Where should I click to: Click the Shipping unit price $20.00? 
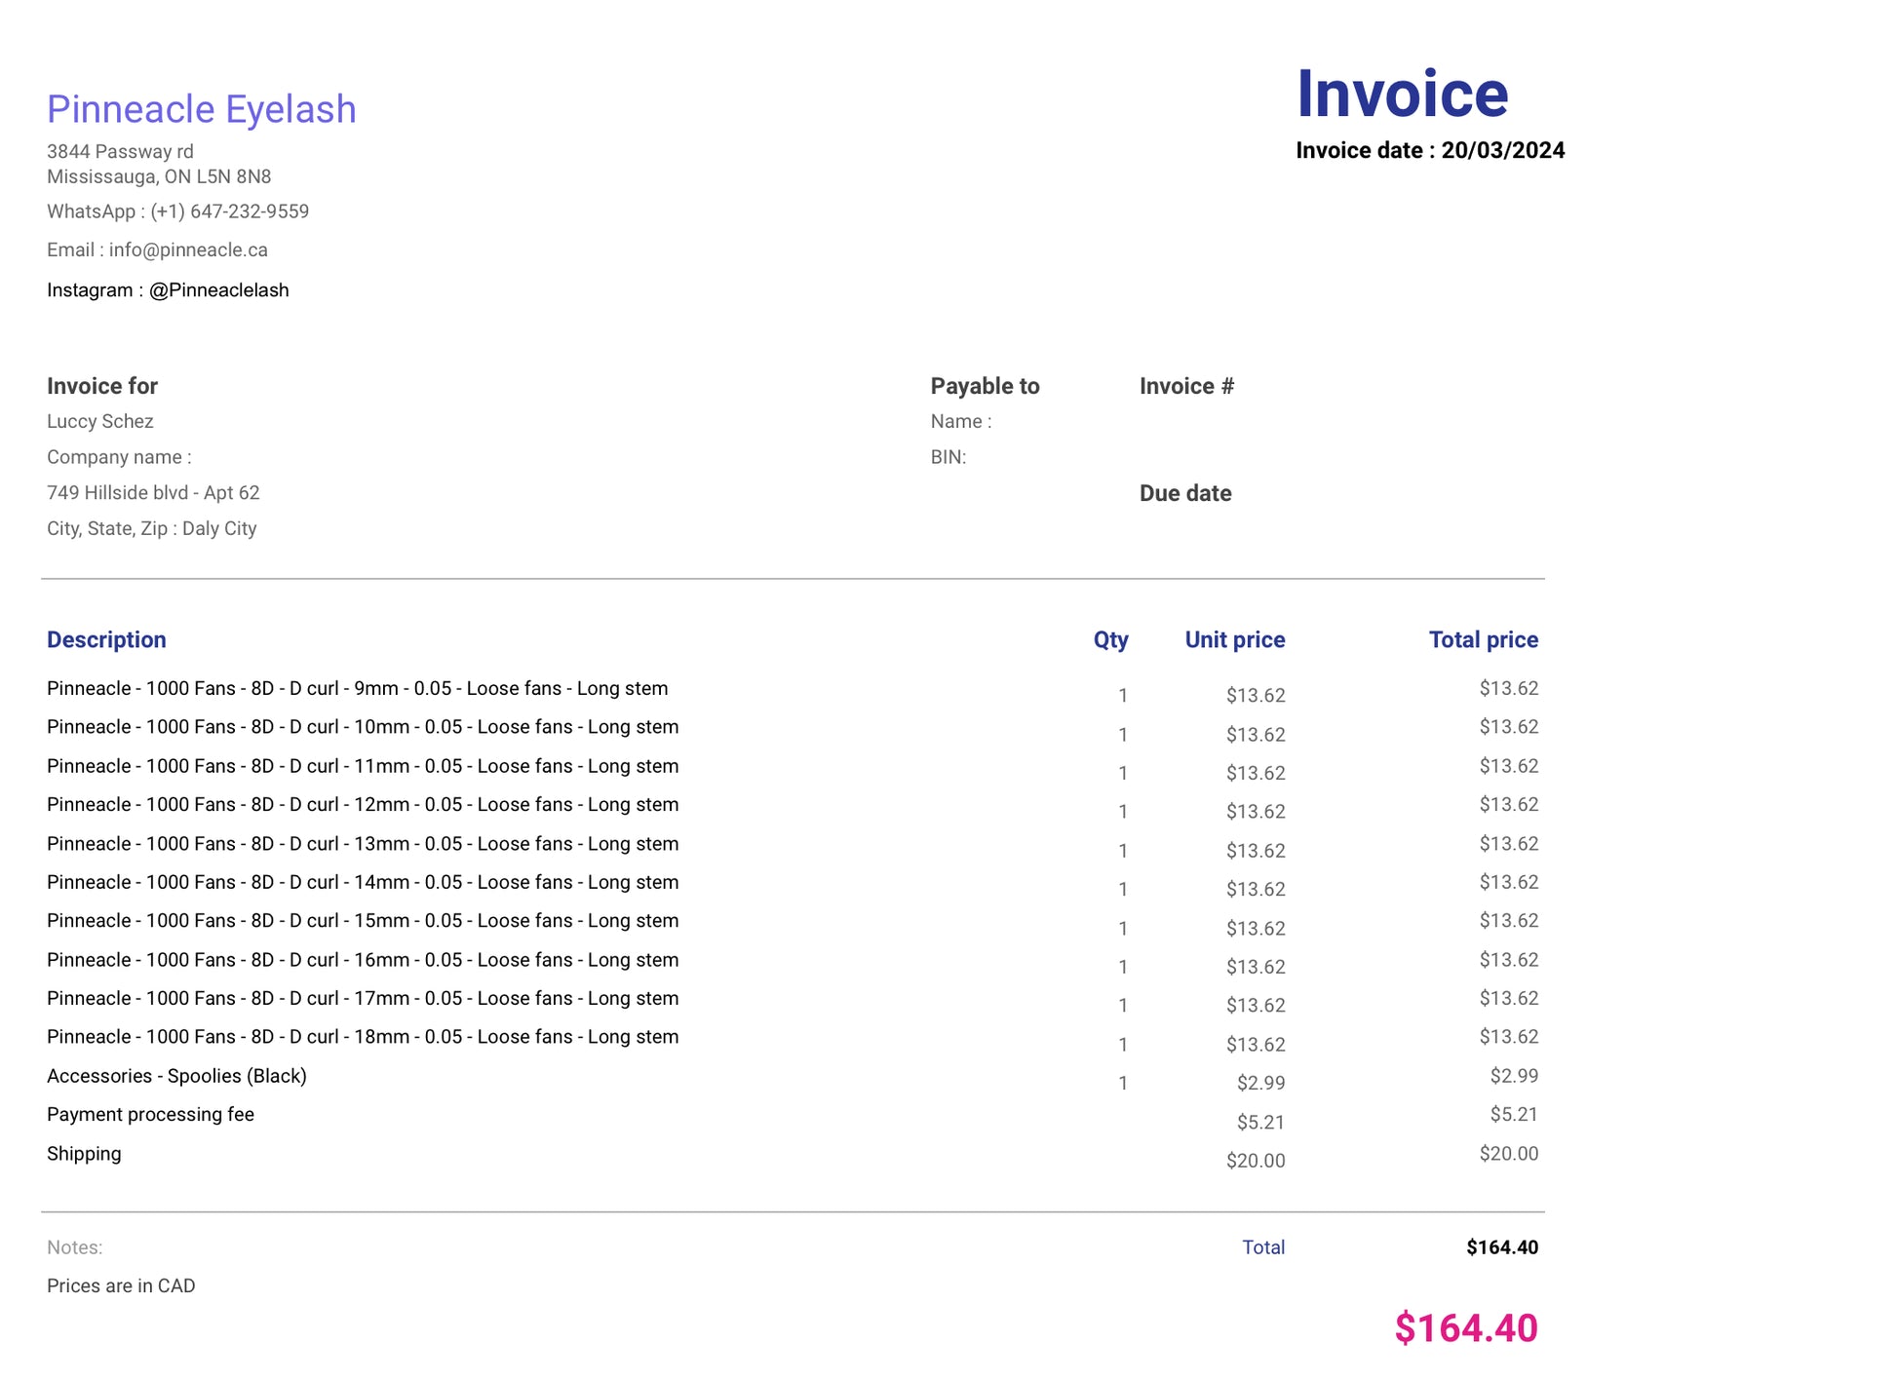(1255, 1161)
